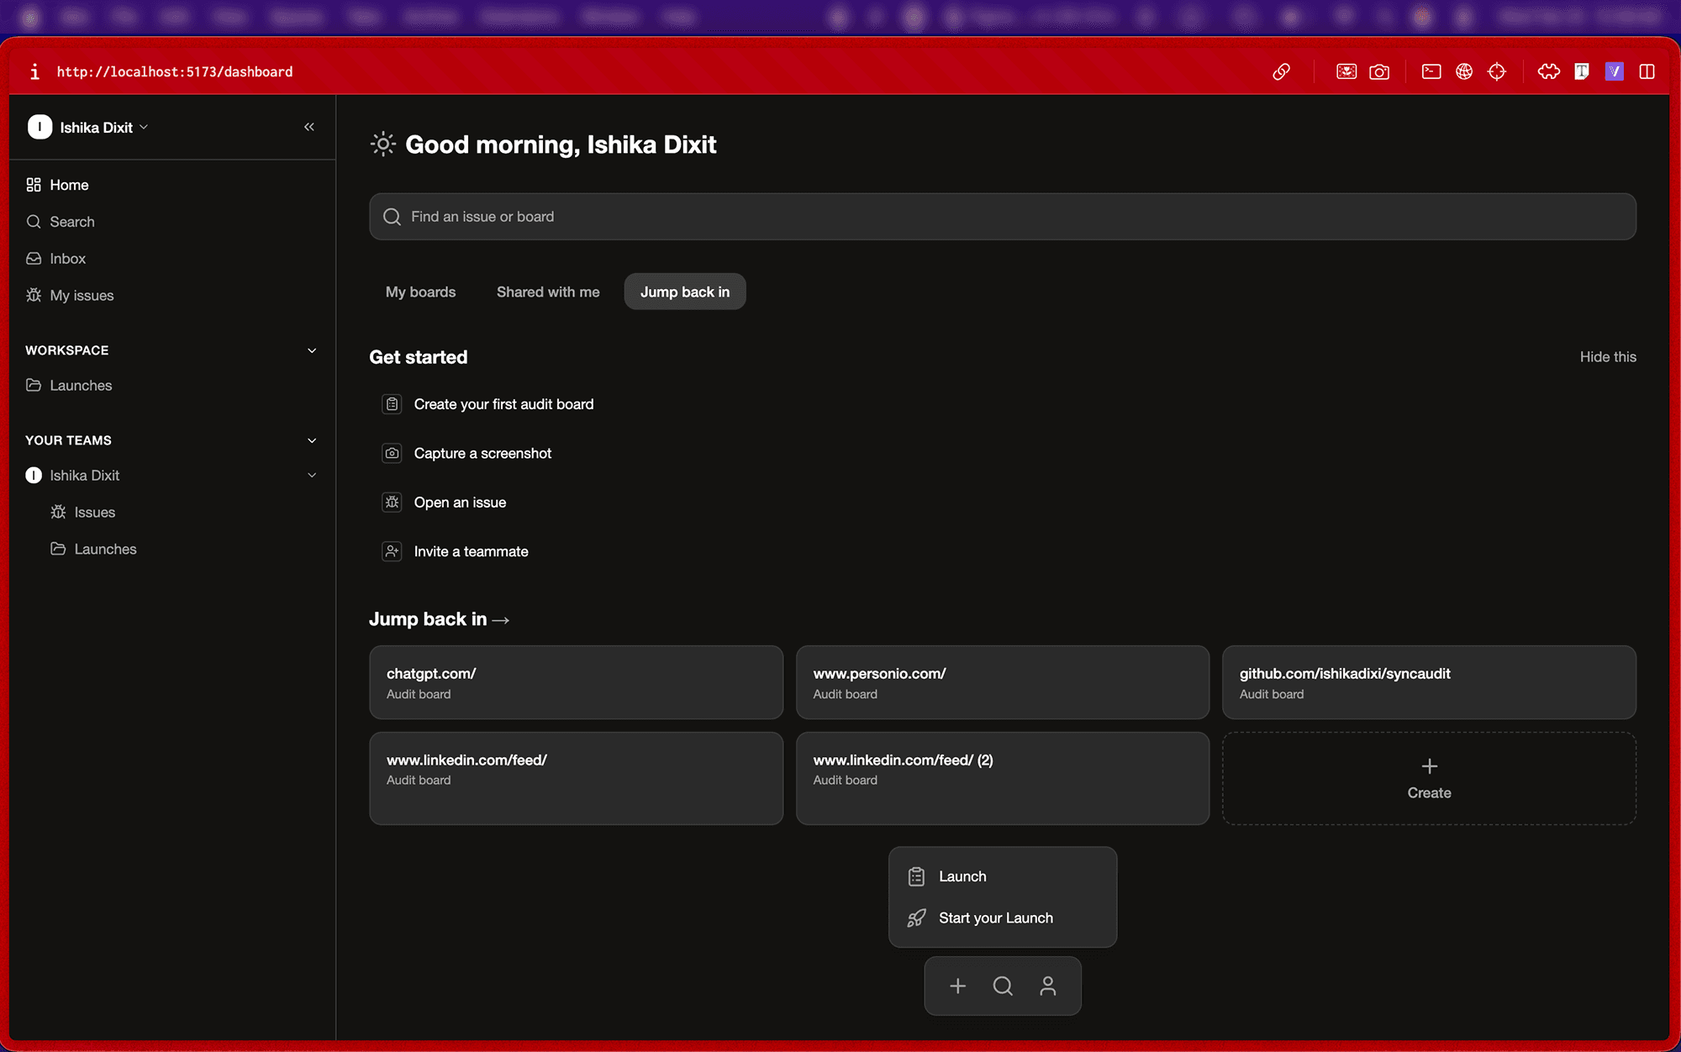The image size is (1681, 1052).
Task: Click the person icon in bottom dock
Action: click(x=1047, y=986)
